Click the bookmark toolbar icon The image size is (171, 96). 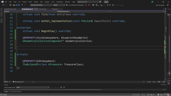113,5
